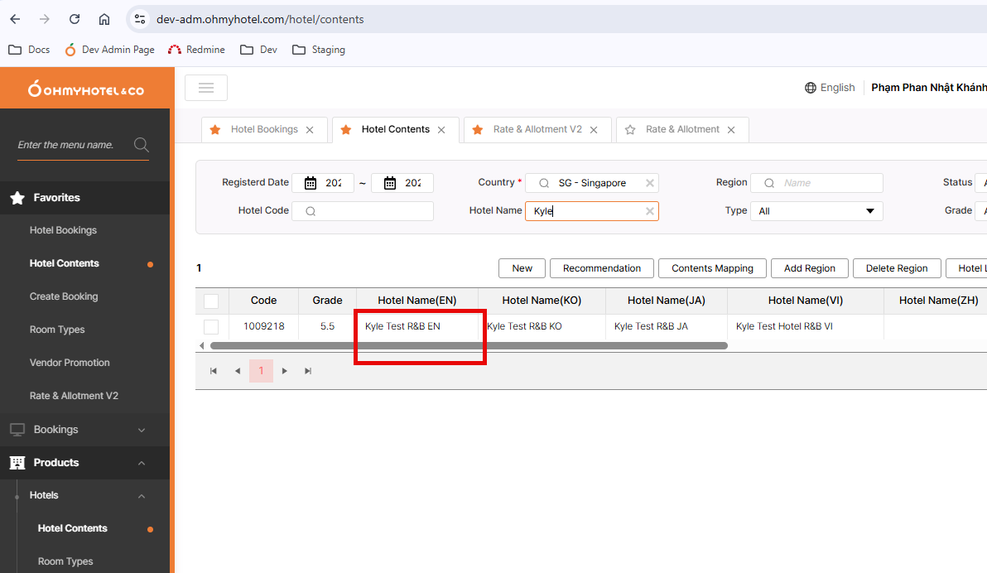Go to the last page of results
The height and width of the screenshot is (573, 987).
tap(308, 371)
